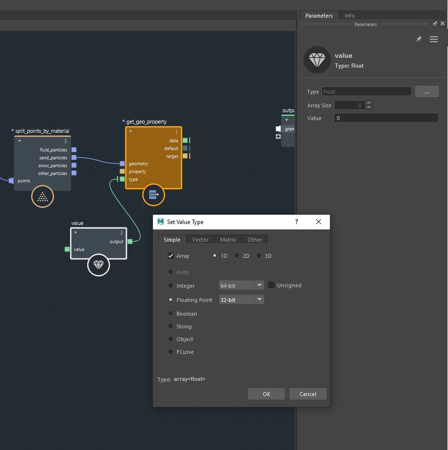The height and width of the screenshot is (450, 448).
Task: Open the Floating Point bit-depth dropdown
Action: (260, 300)
